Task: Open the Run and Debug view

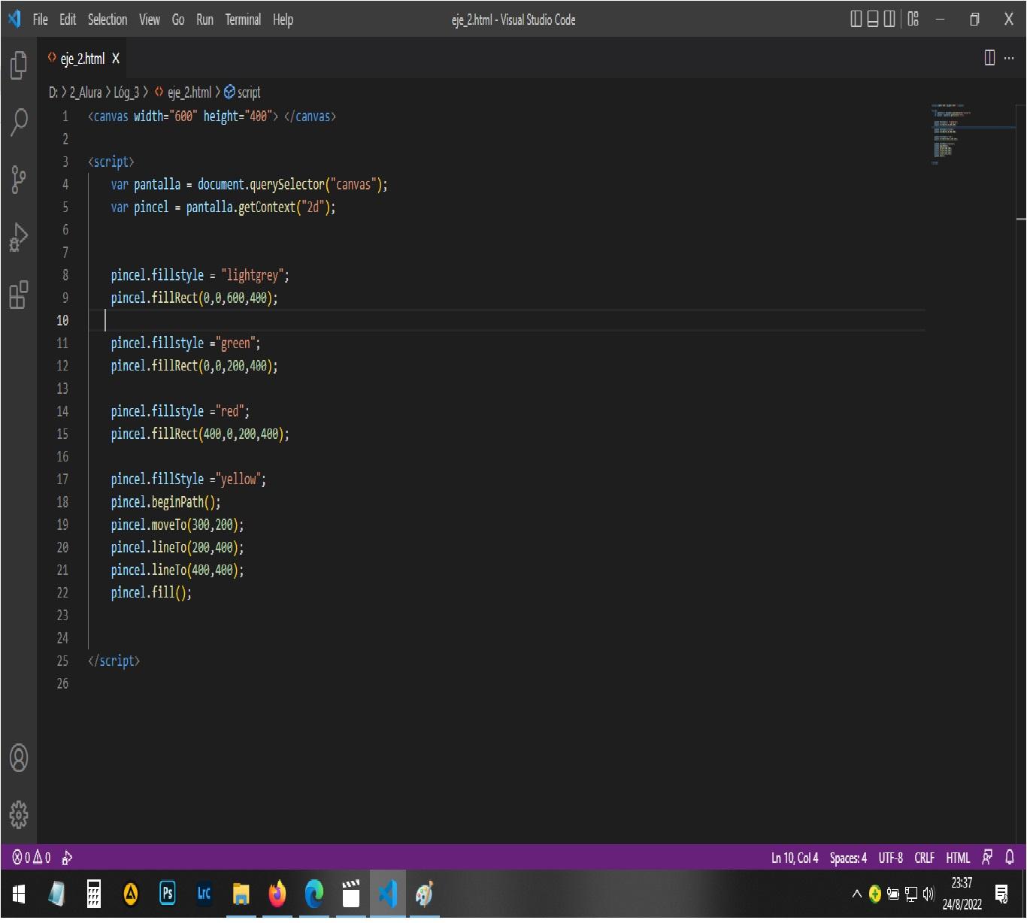Action: pos(19,237)
